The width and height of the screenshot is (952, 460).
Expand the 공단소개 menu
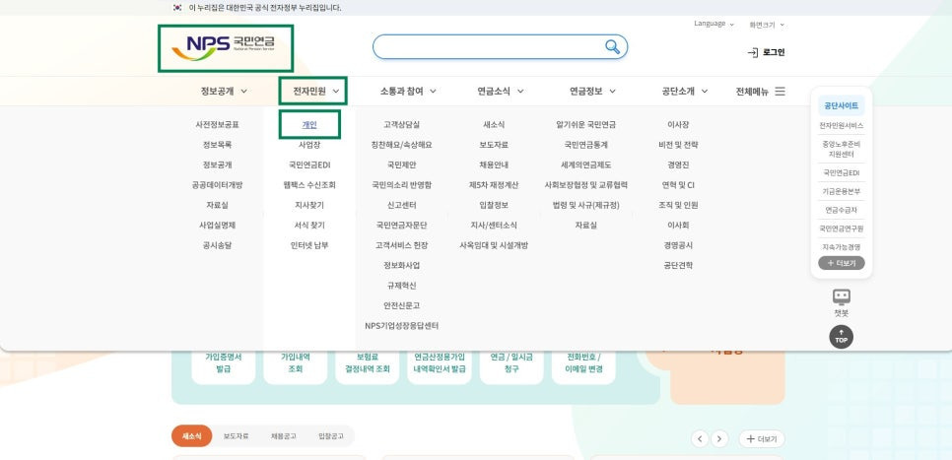685,91
